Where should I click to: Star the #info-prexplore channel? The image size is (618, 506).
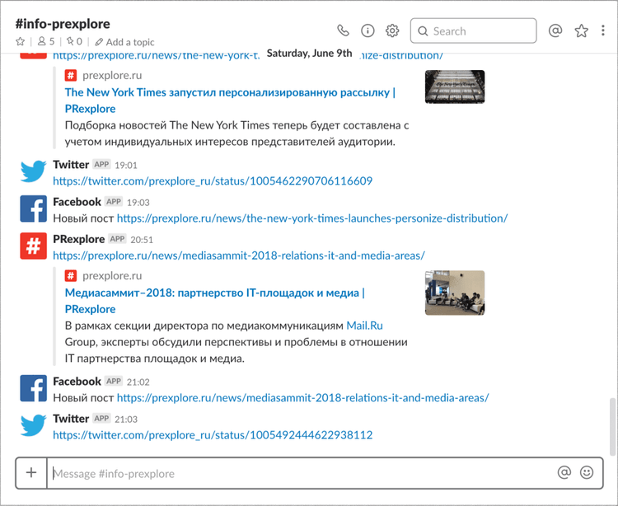click(20, 41)
